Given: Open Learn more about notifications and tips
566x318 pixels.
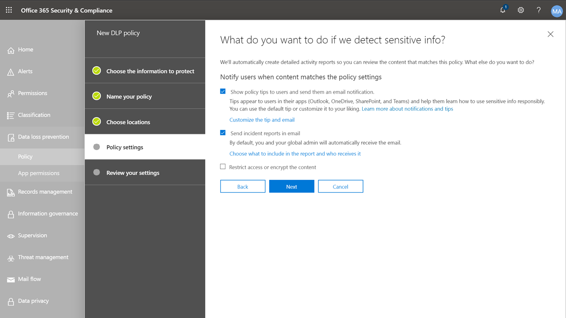Looking at the screenshot, I should click(x=407, y=109).
